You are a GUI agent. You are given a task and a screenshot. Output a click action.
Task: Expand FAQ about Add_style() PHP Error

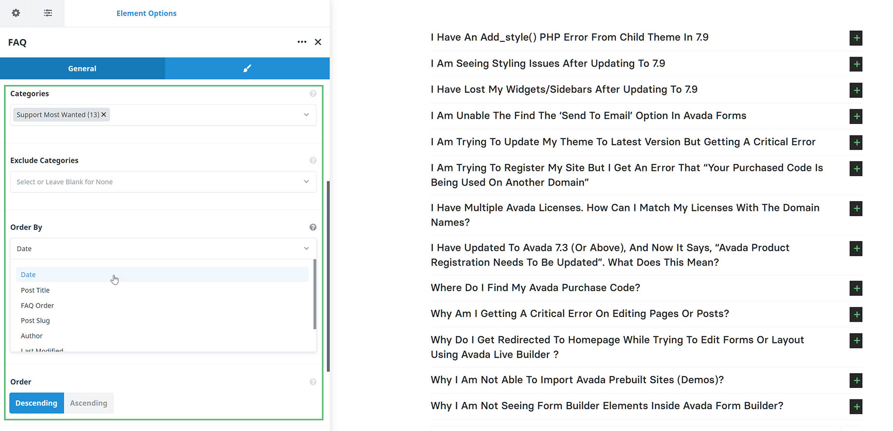(856, 38)
